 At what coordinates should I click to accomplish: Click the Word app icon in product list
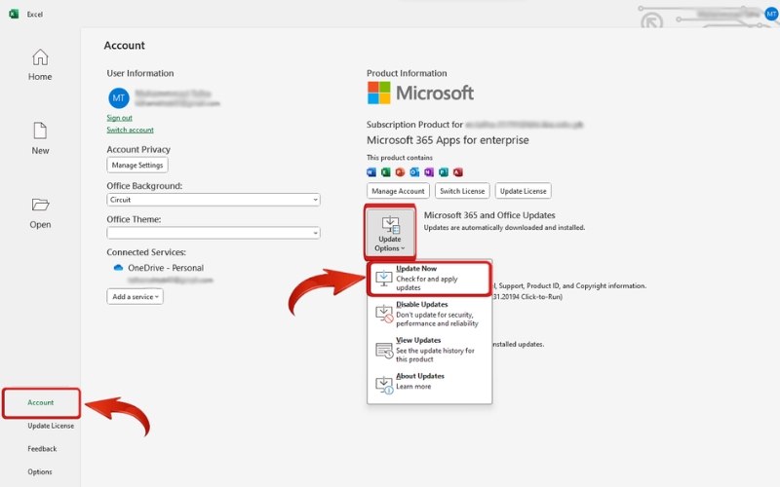[371, 172]
